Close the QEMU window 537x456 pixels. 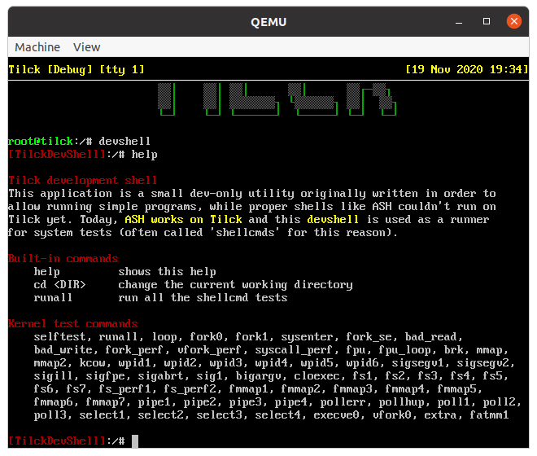pos(514,21)
